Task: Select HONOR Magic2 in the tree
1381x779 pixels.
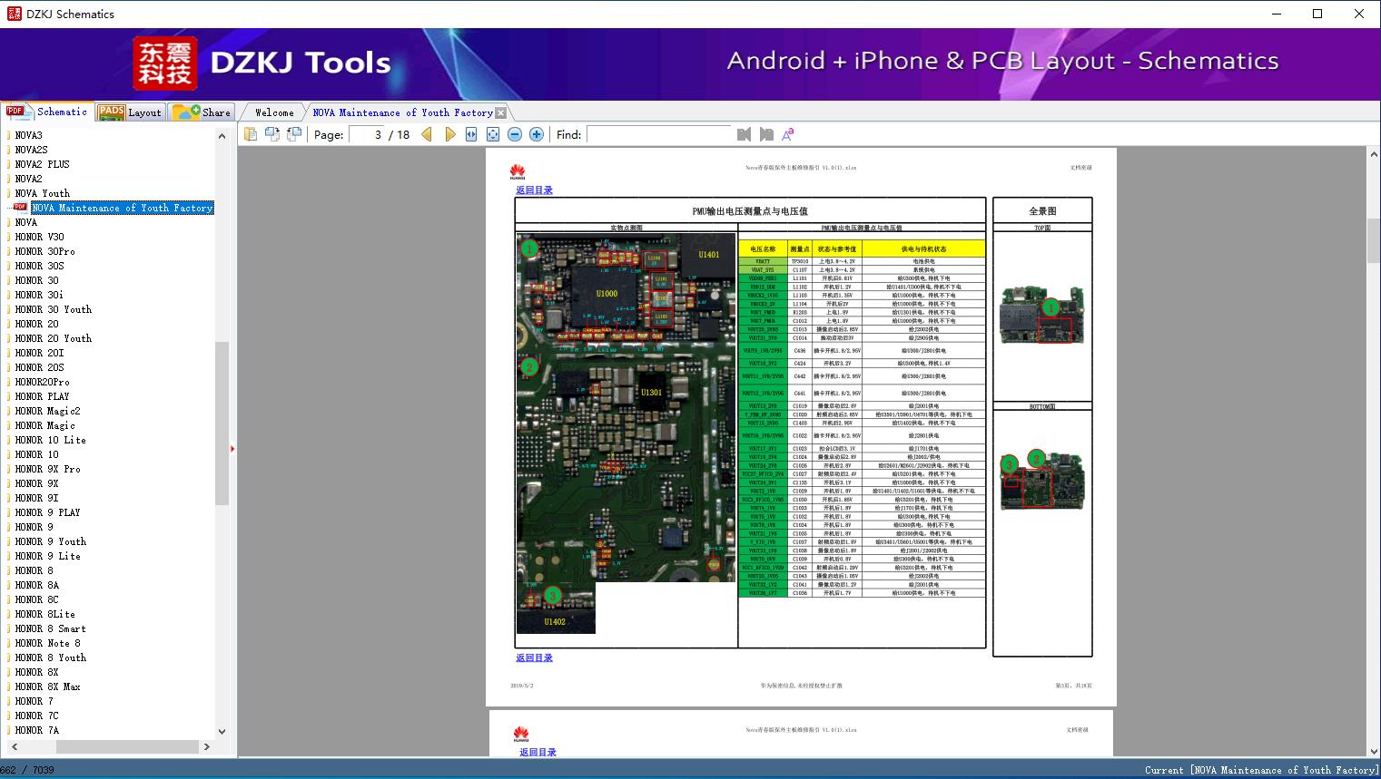Action: pyautogui.click(x=47, y=411)
